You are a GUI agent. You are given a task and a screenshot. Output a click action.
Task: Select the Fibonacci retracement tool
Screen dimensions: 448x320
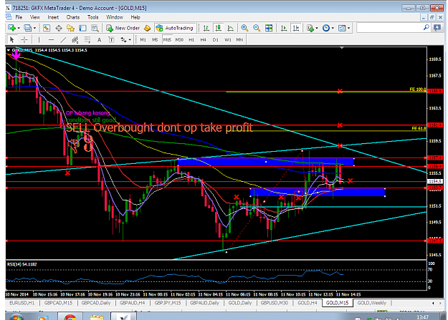click(x=87, y=39)
